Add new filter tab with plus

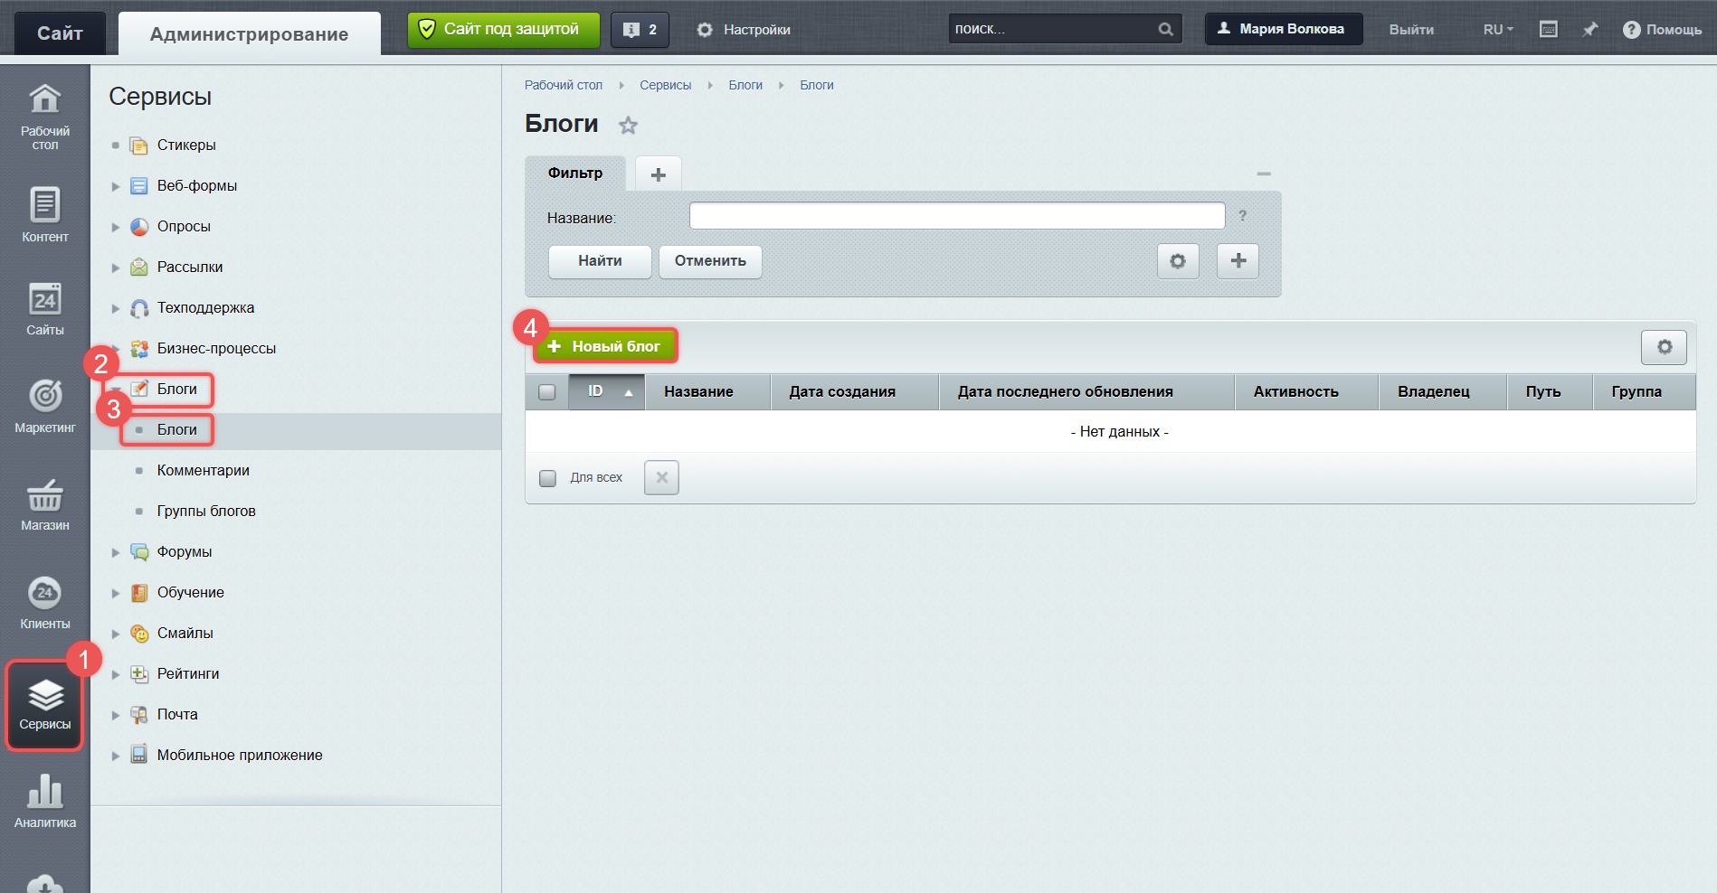pyautogui.click(x=659, y=174)
